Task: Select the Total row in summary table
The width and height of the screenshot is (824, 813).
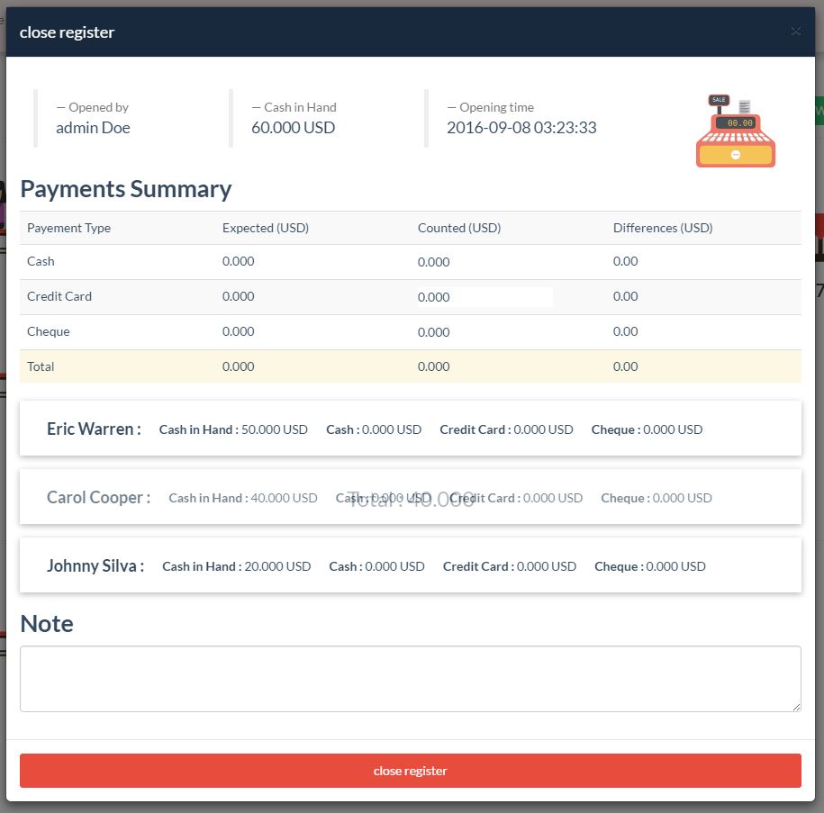Action: pyautogui.click(x=411, y=366)
